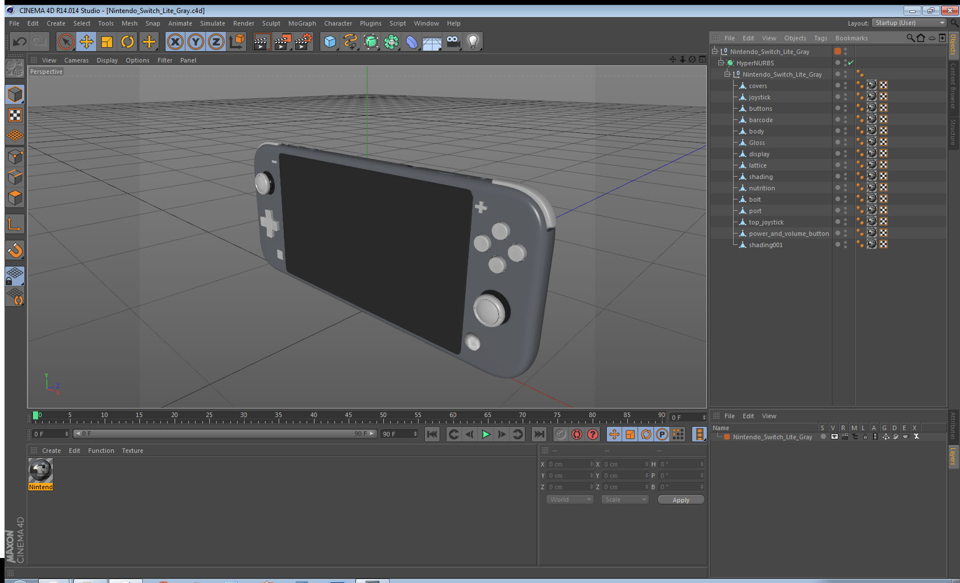Open the Edit Render Settings
Image resolution: width=960 pixels, height=583 pixels.
[x=304, y=41]
